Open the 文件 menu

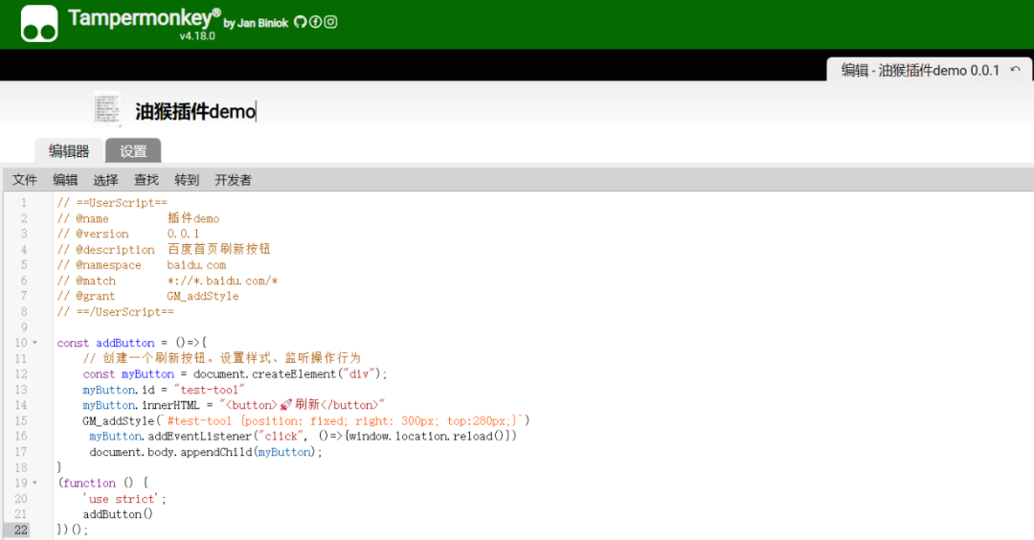(24, 179)
